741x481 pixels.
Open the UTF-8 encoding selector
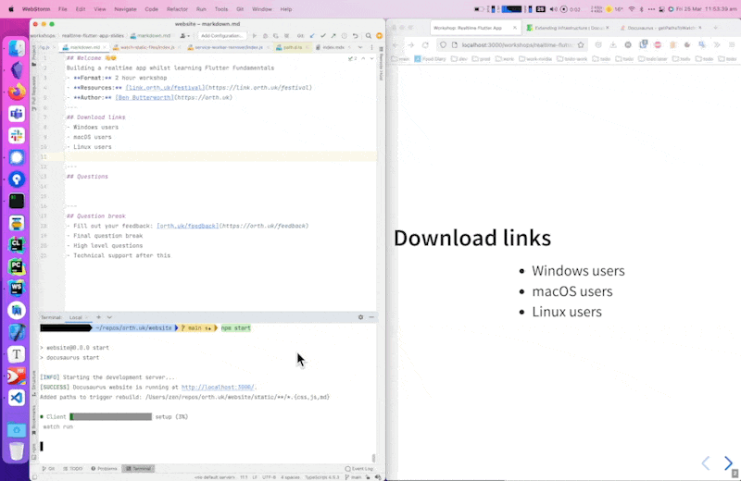coord(269,477)
